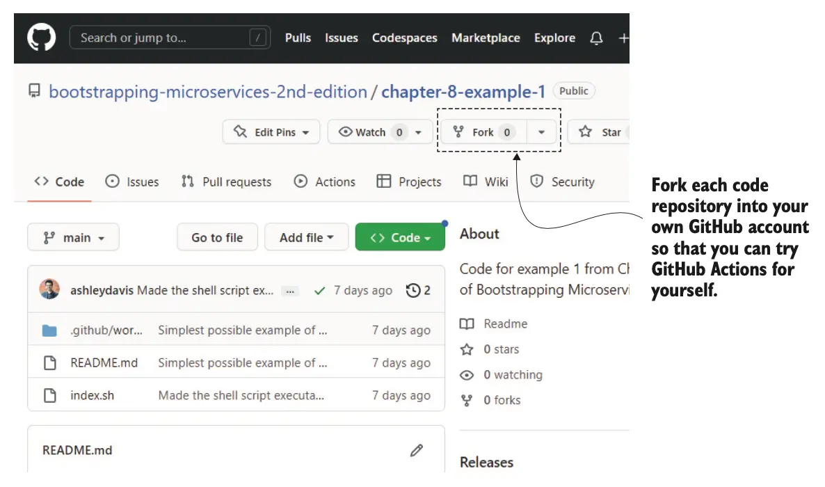Viewport: 825px width, 487px height.
Task: Click the GitHub Octocat logo
Action: coord(42,38)
